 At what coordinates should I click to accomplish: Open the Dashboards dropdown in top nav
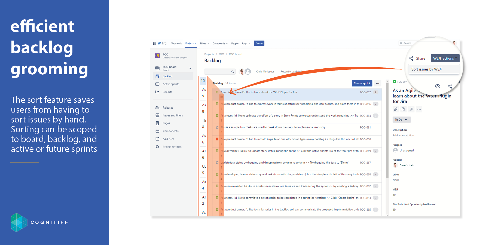[x=220, y=44]
